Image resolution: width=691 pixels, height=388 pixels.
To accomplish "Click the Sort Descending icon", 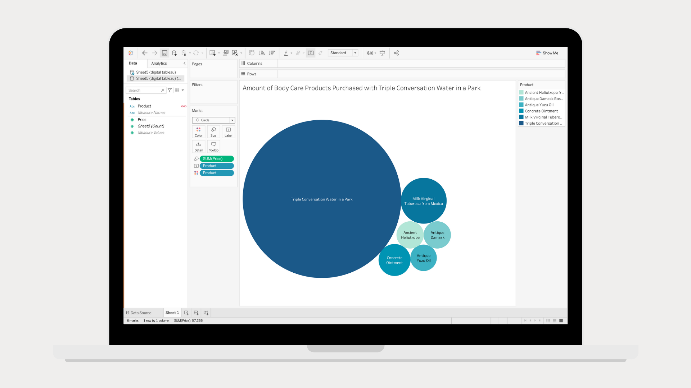I will pyautogui.click(x=272, y=53).
